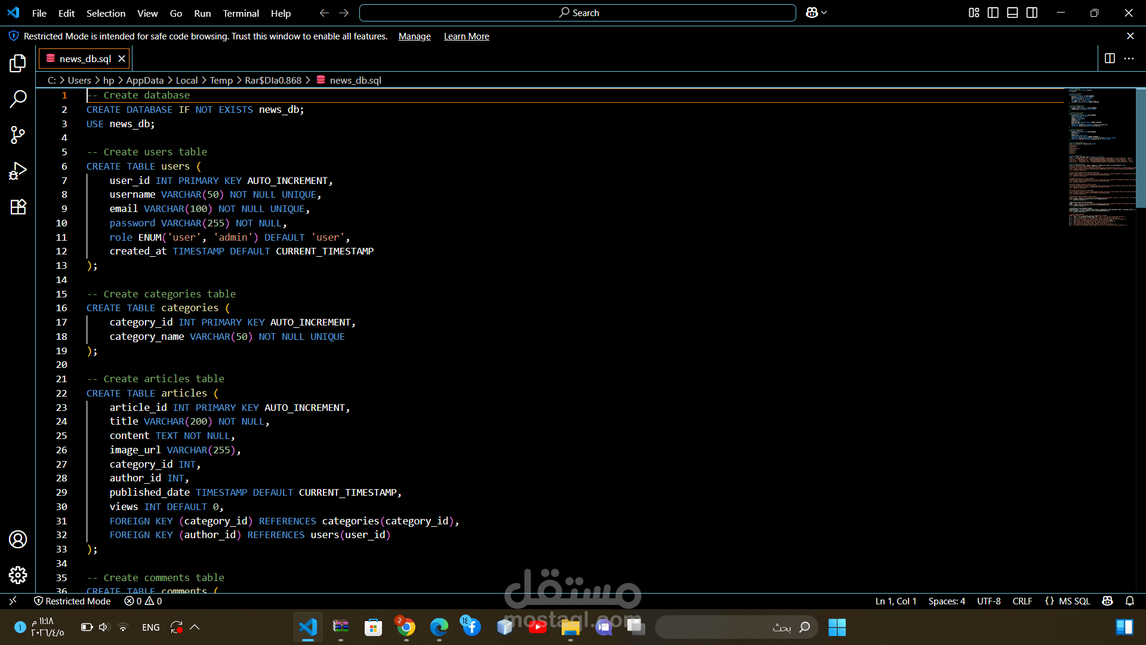Screen dimensions: 1146x645
Task: Toggle the primary side bar layout
Action: coord(993,13)
